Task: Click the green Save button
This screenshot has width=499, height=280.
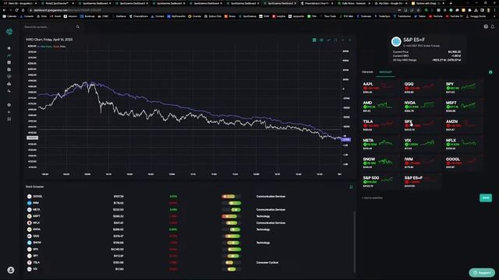Action: [486, 198]
